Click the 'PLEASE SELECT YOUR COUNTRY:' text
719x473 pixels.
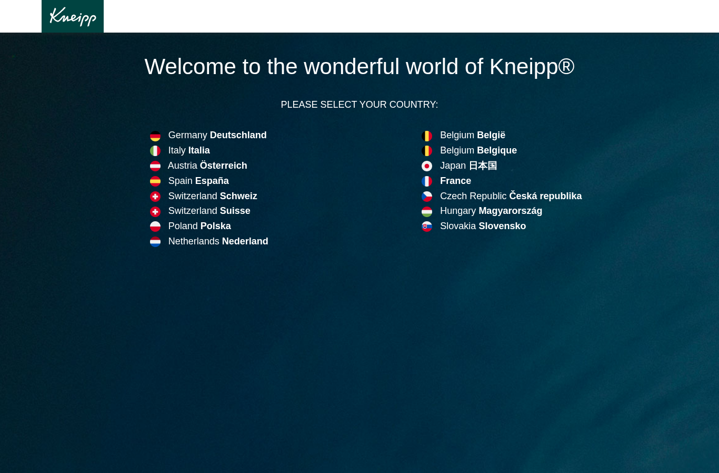(x=359, y=105)
